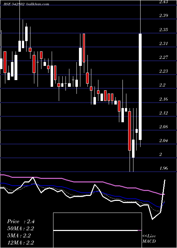The image size is (177, 248).
Task: Click the tall white final candlestick body
Action: tap(140, 87)
